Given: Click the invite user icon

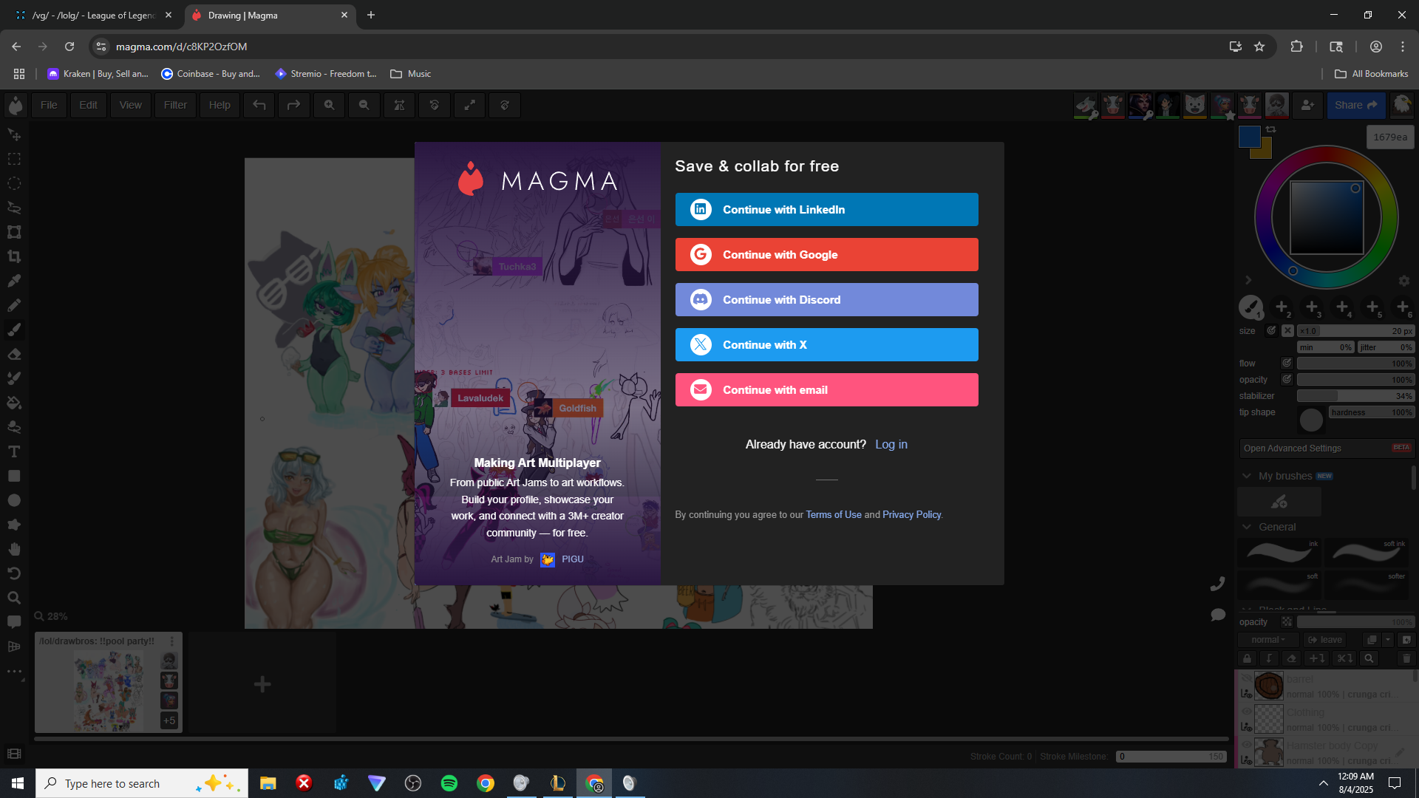Looking at the screenshot, I should point(1307,105).
